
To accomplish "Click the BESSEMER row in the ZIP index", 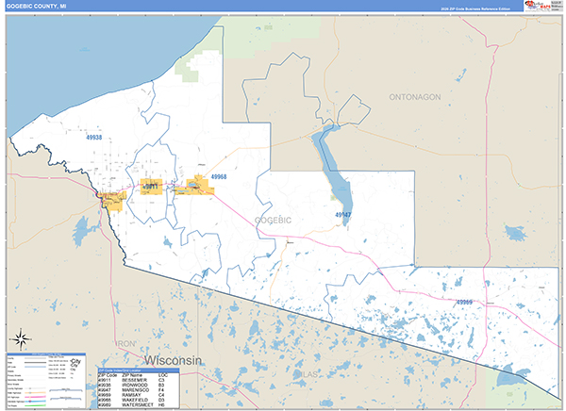I will 139,380.
